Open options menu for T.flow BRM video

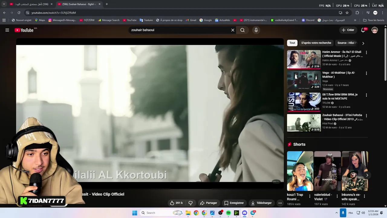click(x=366, y=95)
